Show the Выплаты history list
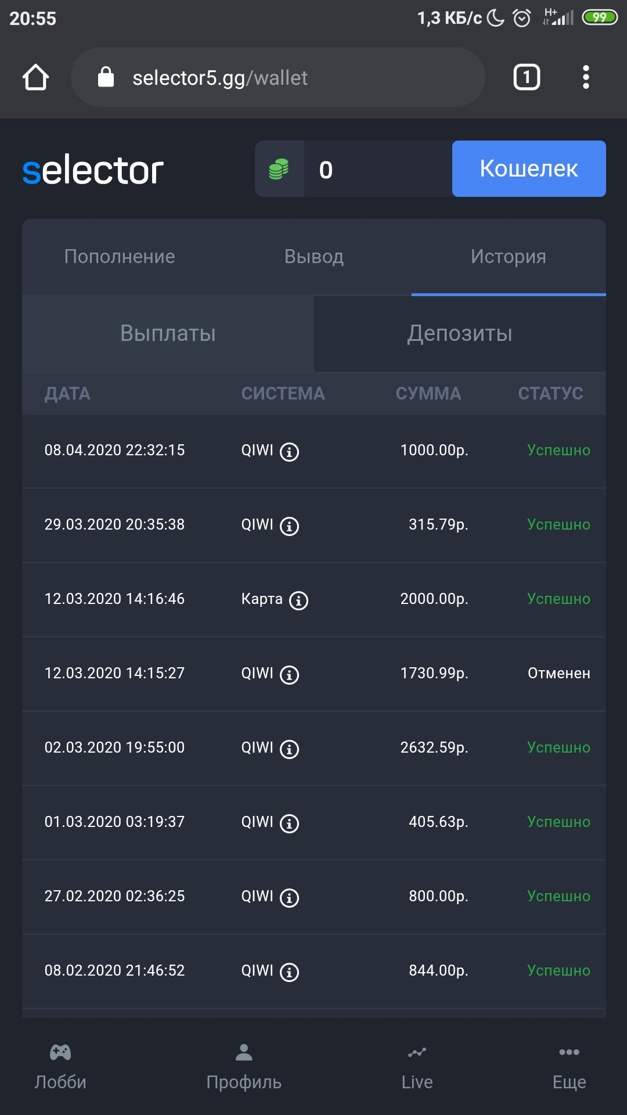Screen dimensions: 627x1115 pyautogui.click(x=168, y=333)
